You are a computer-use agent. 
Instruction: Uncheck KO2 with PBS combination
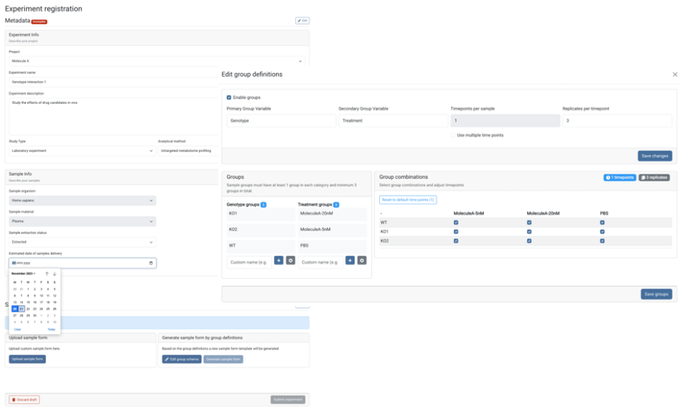coord(602,241)
